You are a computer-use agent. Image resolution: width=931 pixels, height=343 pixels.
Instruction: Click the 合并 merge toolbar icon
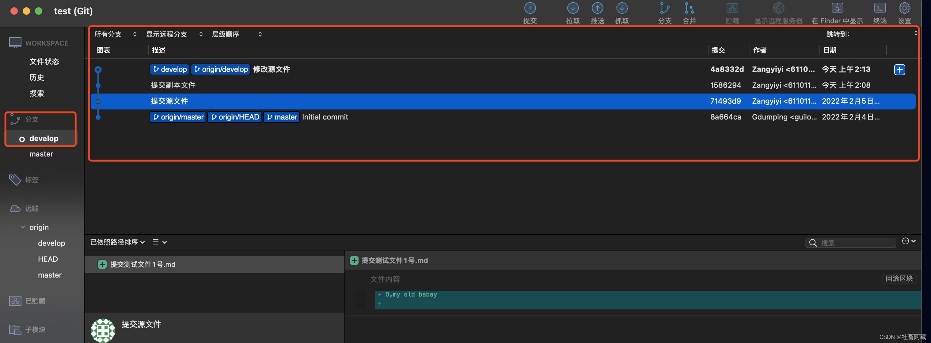pos(689,9)
